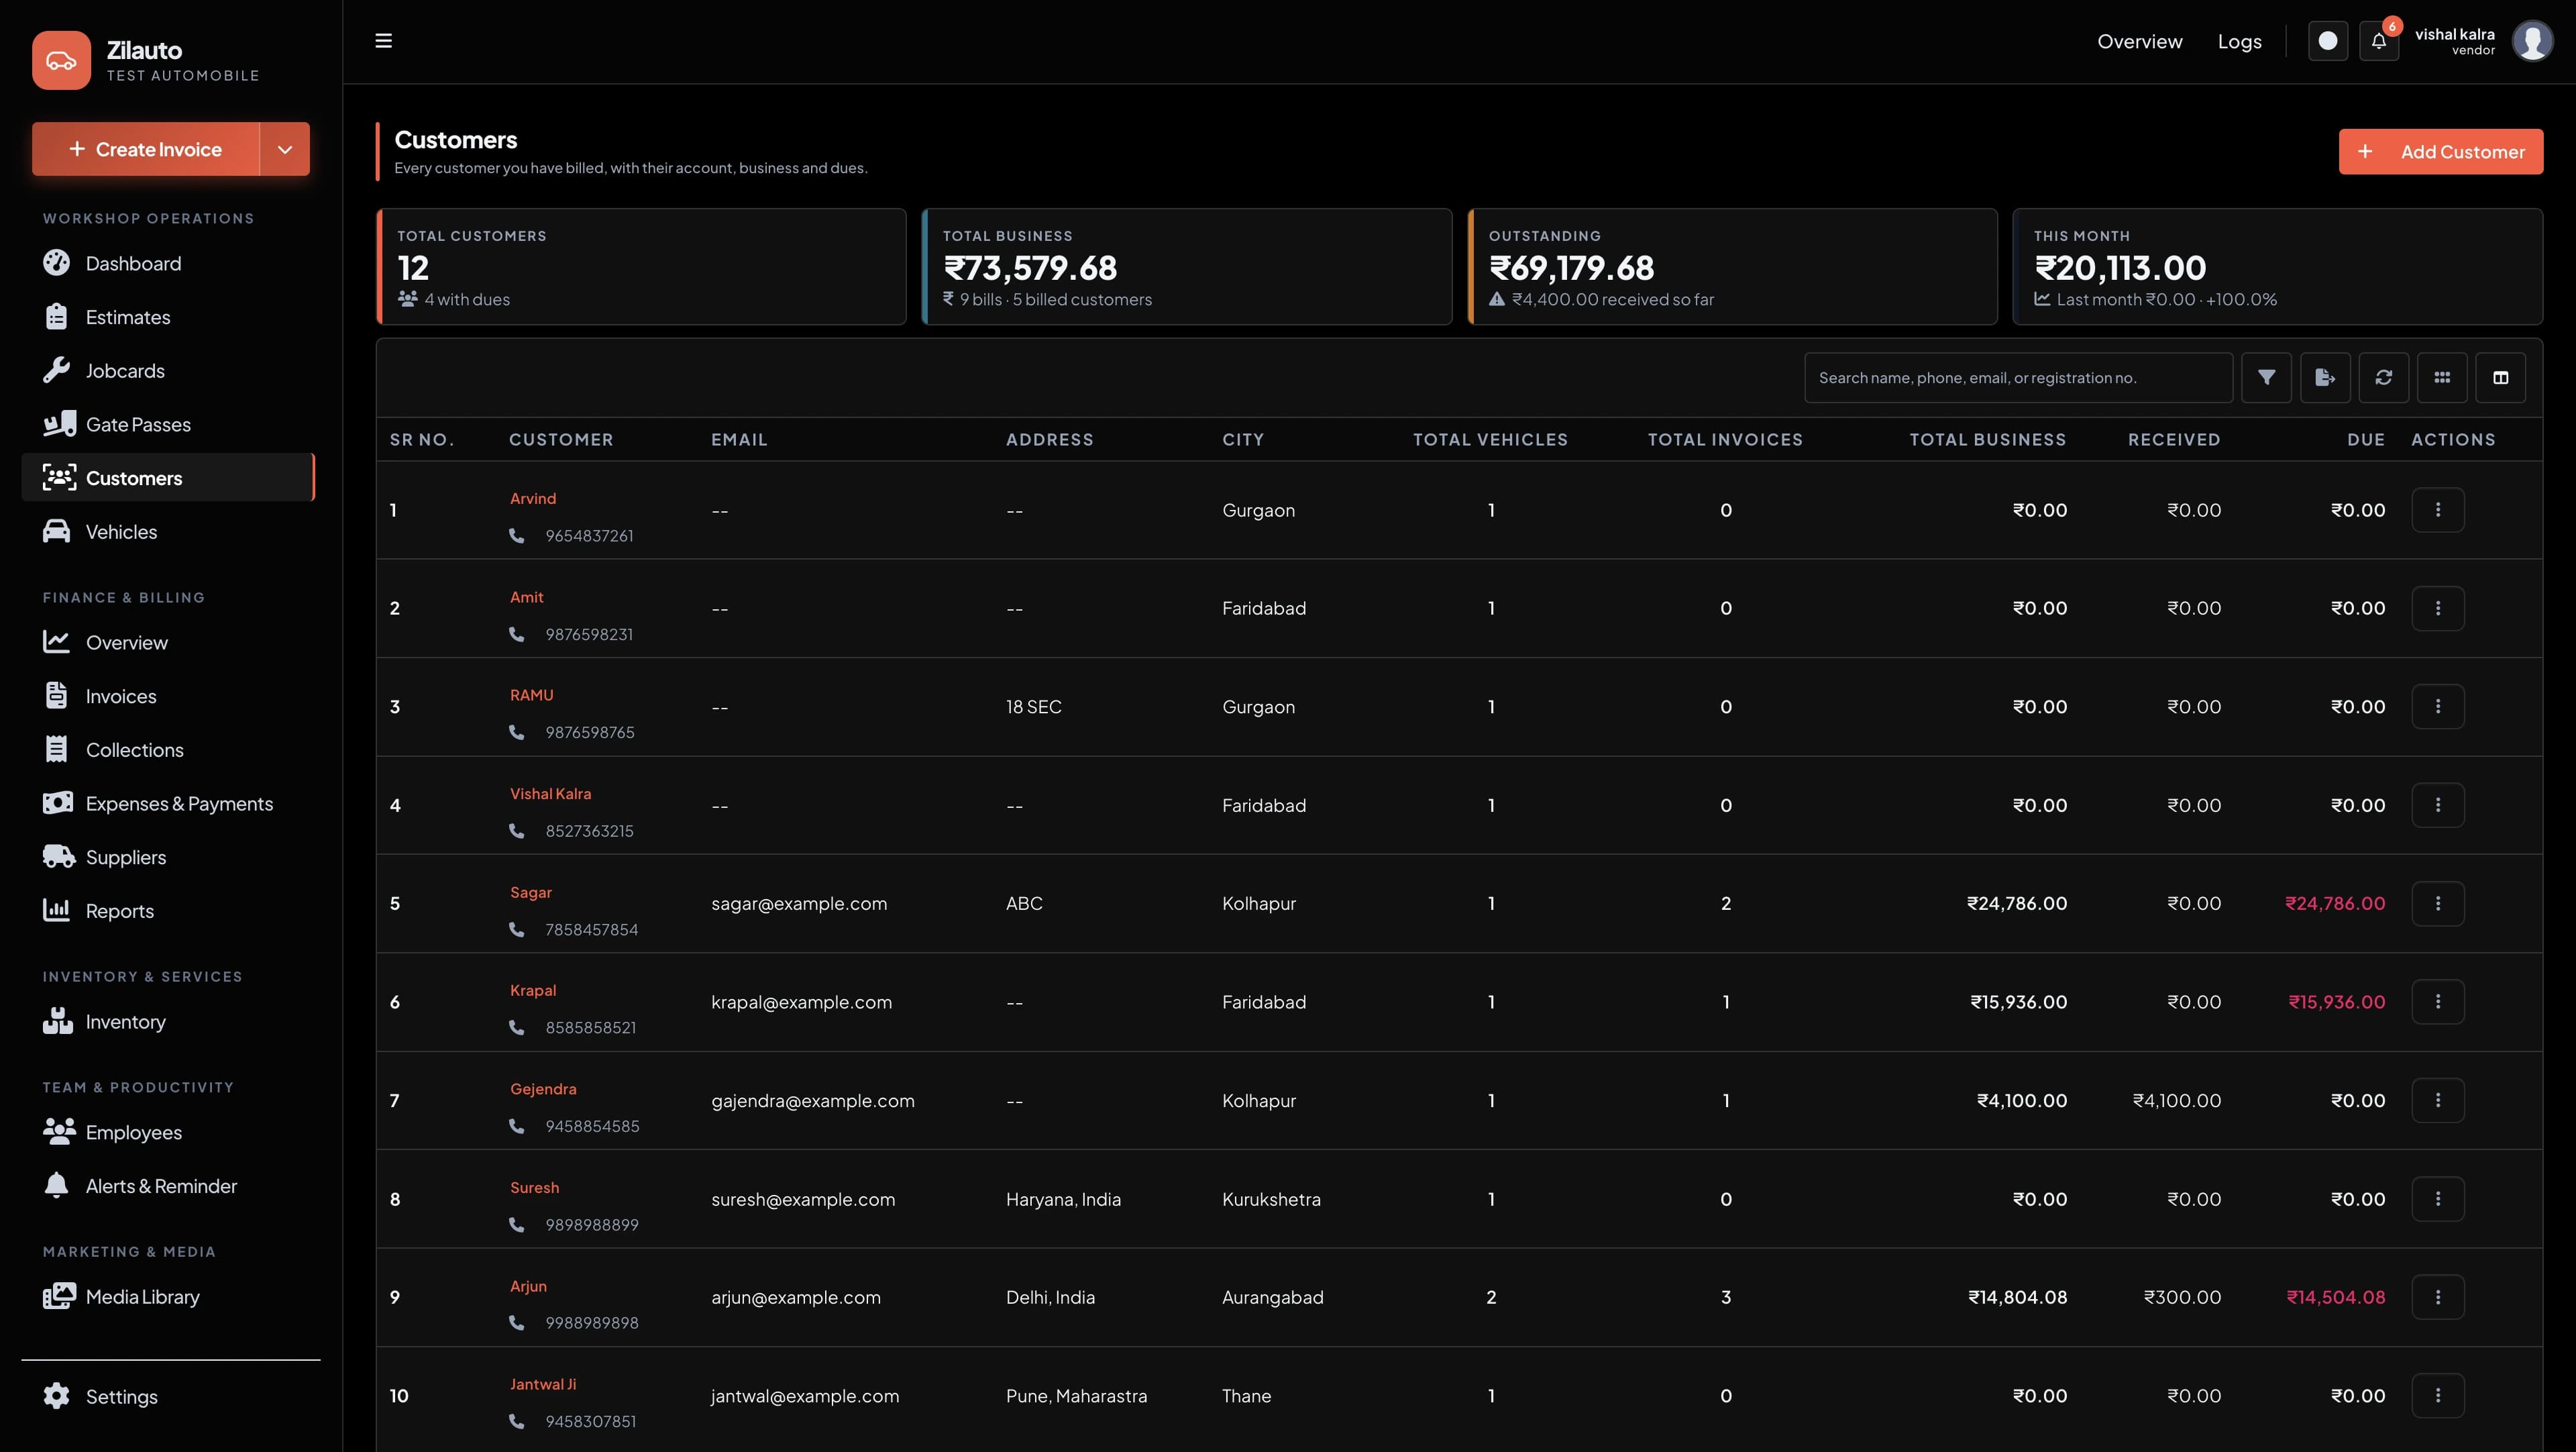Open actions menu for Arvind row
Screen dimensions: 2576x1452
[x=2438, y=510]
